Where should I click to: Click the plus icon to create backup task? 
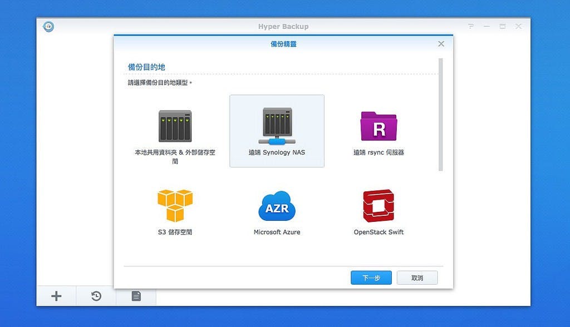click(56, 296)
